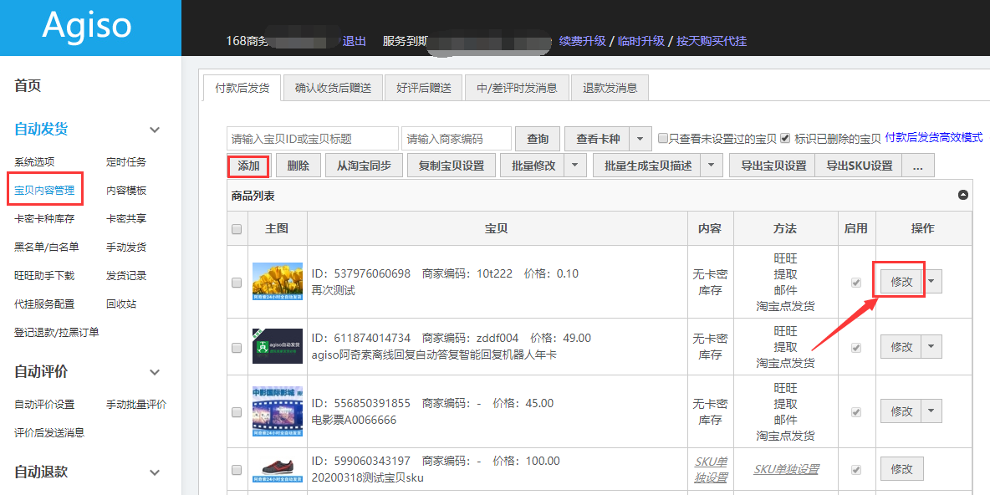Open SKU单独设置 link in 方法 column

[786, 469]
